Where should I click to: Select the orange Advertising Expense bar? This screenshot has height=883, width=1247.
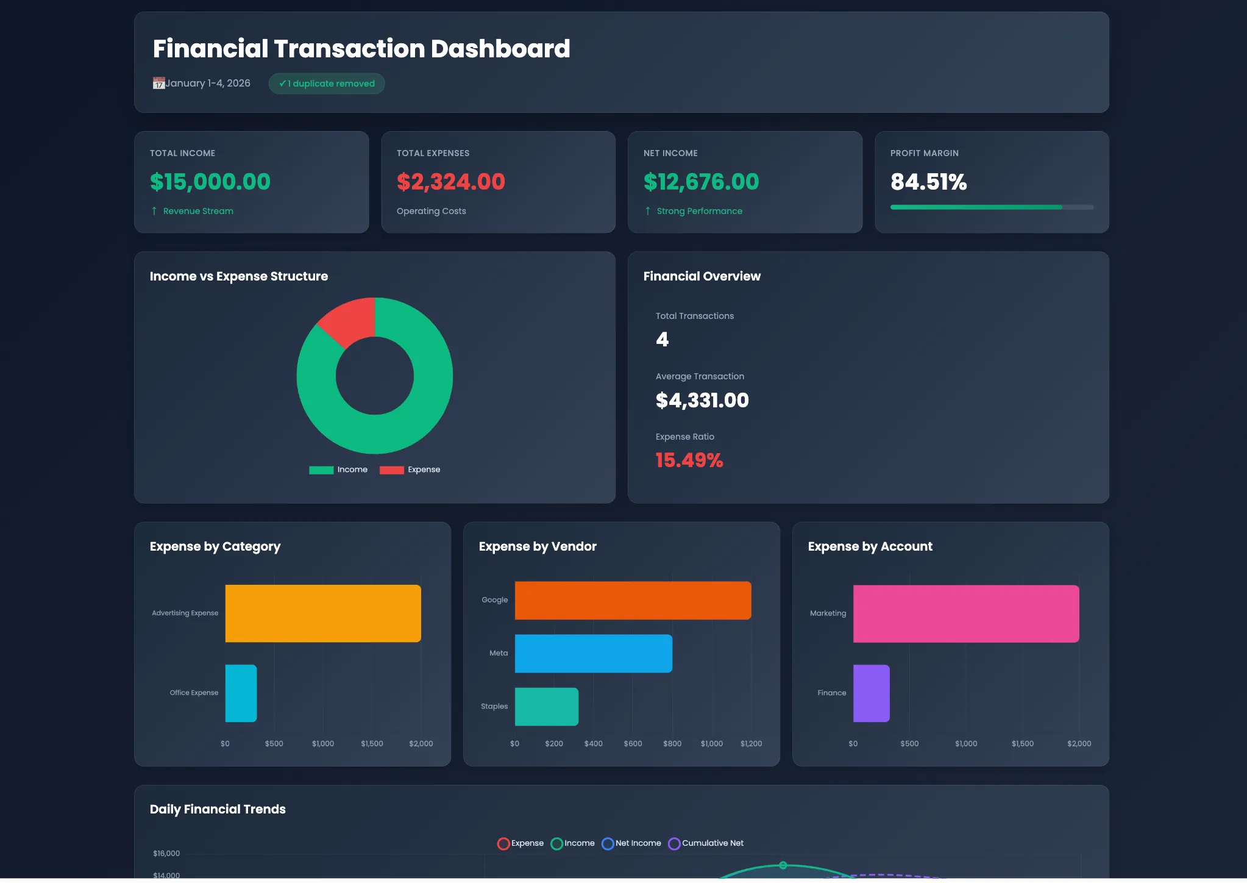point(323,613)
